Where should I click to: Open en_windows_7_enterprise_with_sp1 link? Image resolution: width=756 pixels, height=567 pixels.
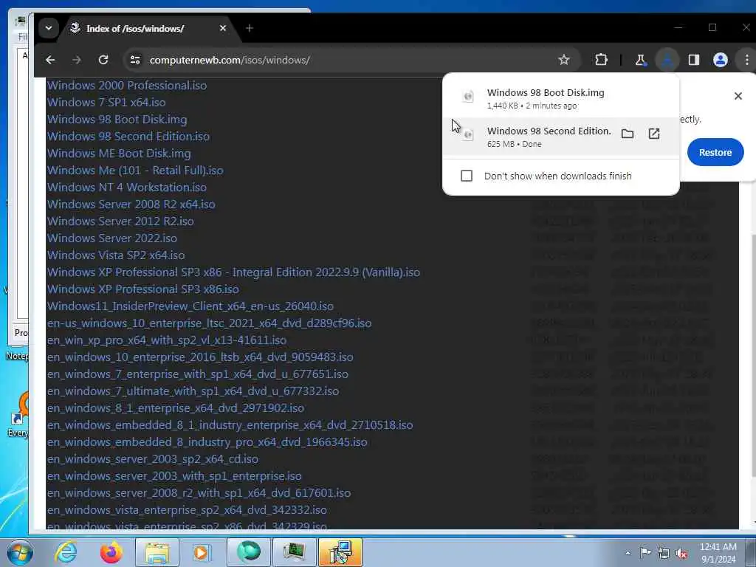pyautogui.click(x=198, y=374)
